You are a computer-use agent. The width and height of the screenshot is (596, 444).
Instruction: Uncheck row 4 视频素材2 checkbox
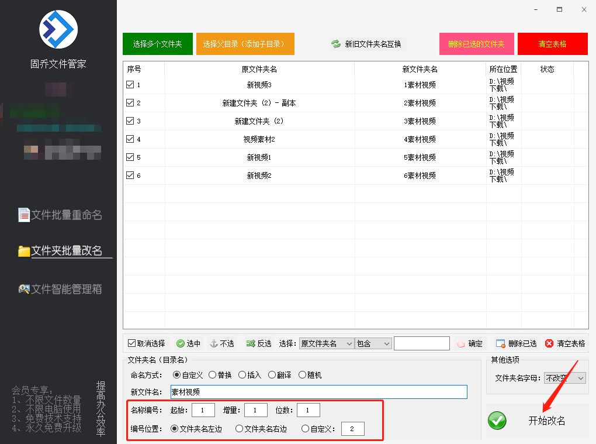130,139
